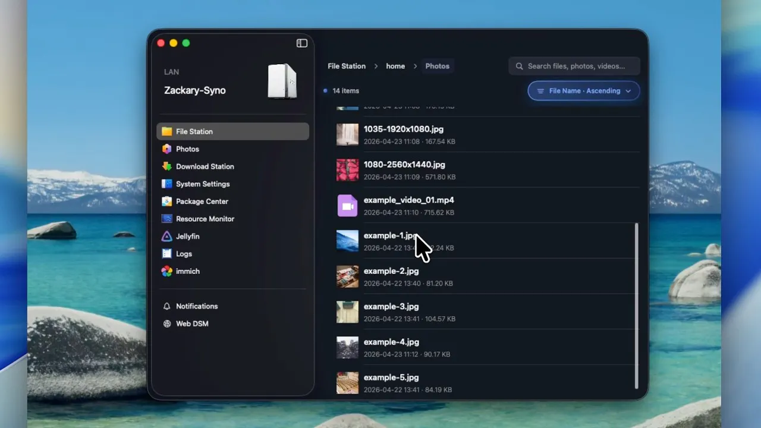Select thumbnail of example-5.jpg

tap(348, 383)
